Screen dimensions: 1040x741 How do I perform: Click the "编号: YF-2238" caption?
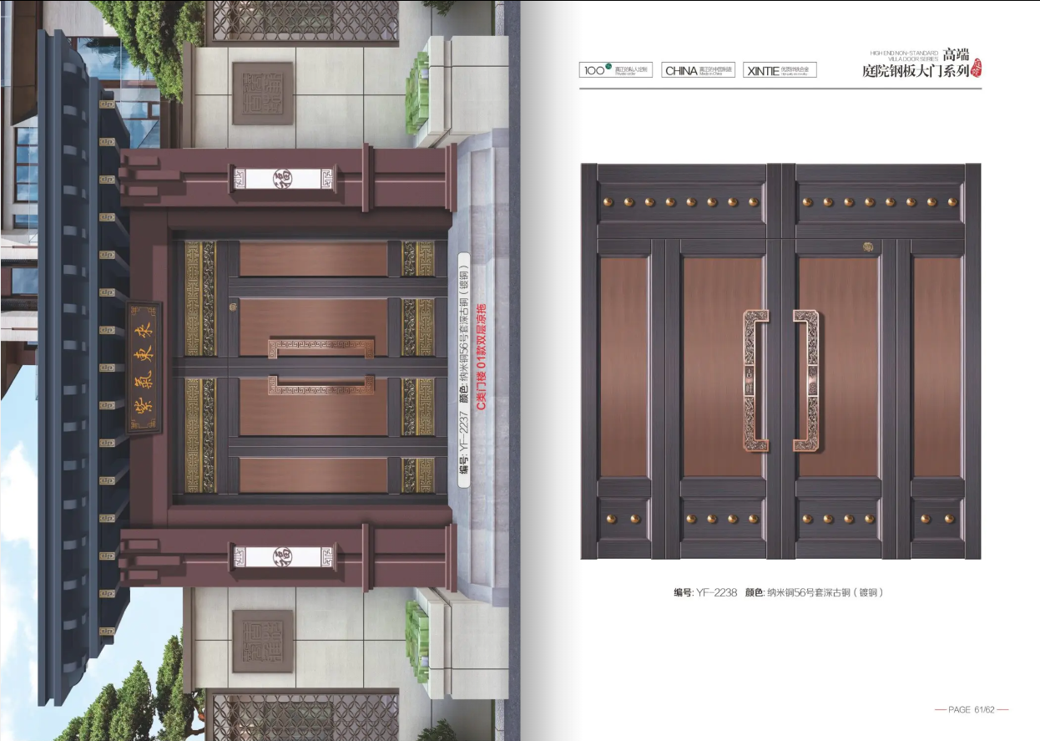(x=705, y=592)
